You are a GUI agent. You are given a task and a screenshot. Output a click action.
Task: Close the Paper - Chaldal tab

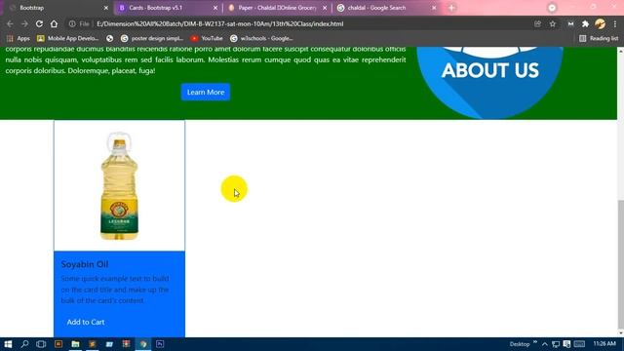325,8
